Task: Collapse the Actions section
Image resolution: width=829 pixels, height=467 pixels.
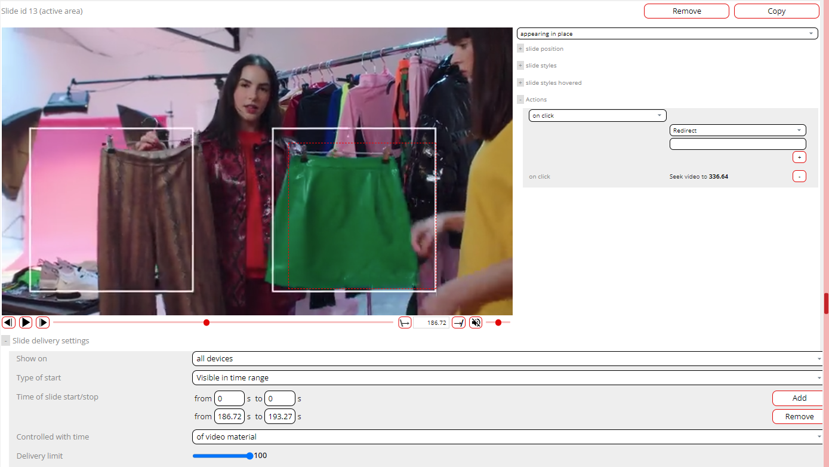Action: coord(520,100)
